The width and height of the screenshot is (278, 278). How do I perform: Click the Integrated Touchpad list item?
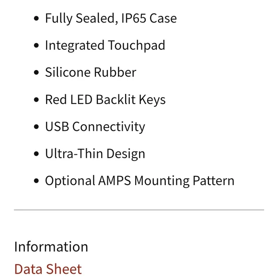[x=105, y=45]
